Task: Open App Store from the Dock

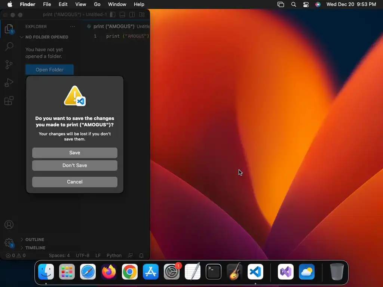Action: [151, 271]
